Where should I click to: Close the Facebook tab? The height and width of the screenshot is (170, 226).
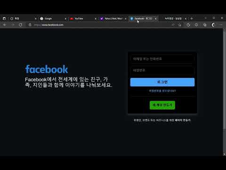point(155,19)
